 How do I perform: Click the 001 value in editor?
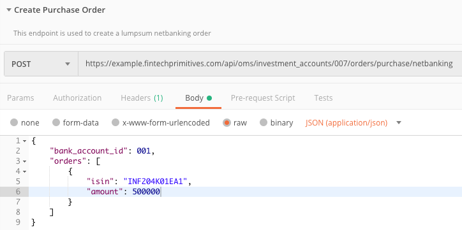click(144, 151)
